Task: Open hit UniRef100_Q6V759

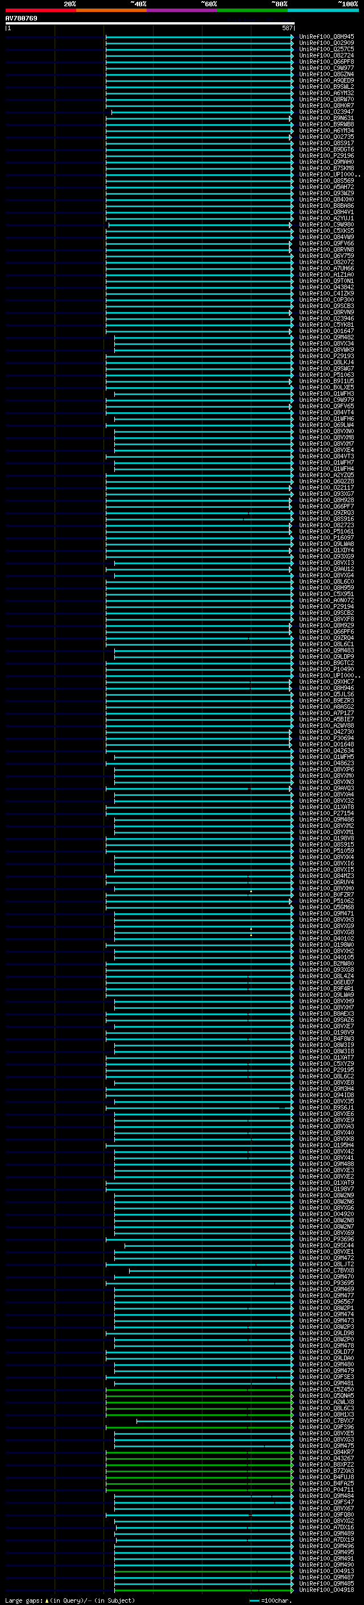Action: pyautogui.click(x=326, y=256)
